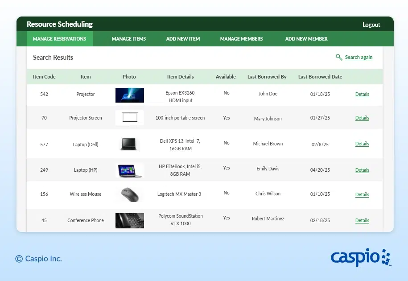408x281 pixels.
Task: Open the Manage Items tab
Action: (x=128, y=39)
